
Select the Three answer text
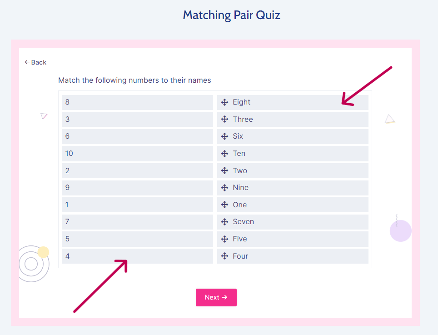click(x=243, y=119)
